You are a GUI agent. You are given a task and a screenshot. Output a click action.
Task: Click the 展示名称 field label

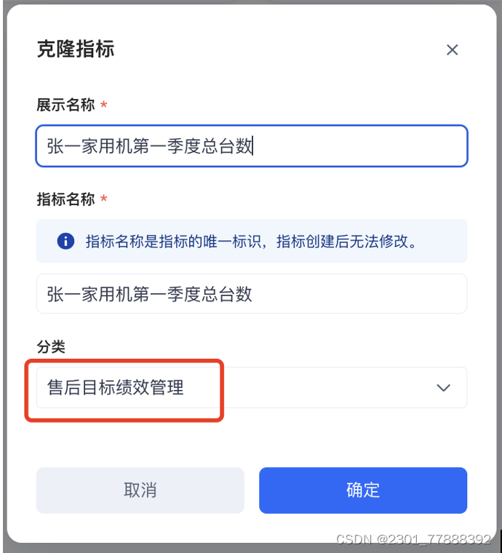point(65,105)
